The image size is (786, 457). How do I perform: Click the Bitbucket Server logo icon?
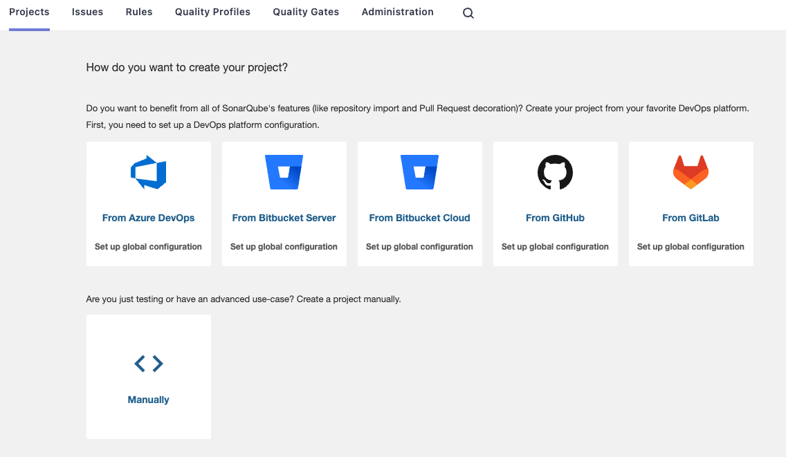[x=284, y=172]
